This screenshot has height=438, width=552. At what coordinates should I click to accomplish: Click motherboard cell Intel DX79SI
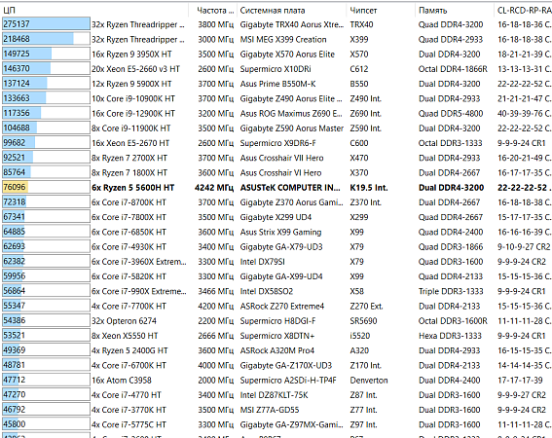(x=263, y=262)
